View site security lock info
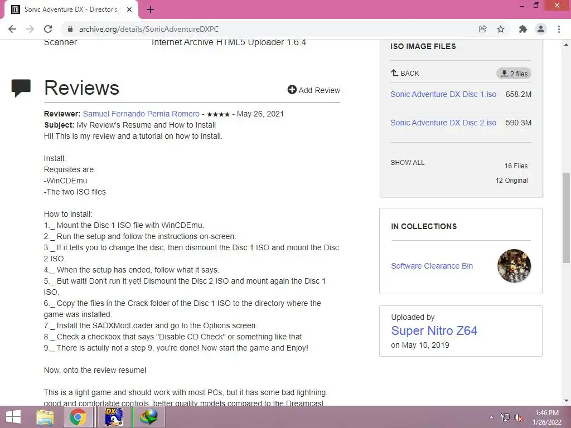This screenshot has height=428, width=571. point(70,29)
